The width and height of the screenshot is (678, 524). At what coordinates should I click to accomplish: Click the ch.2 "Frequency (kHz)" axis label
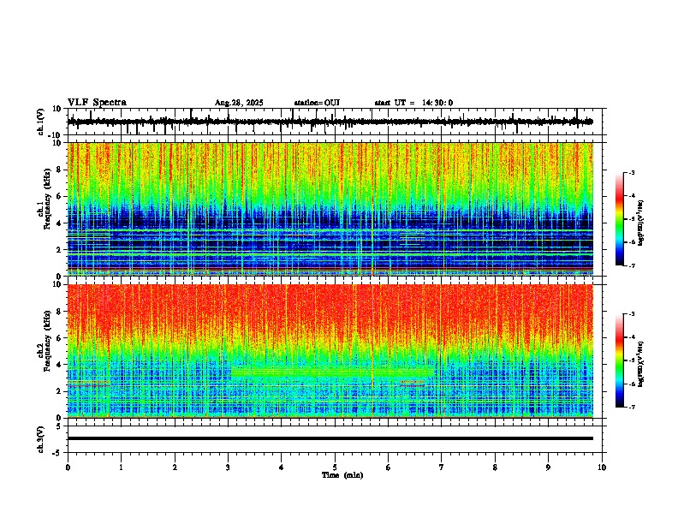click(47, 341)
